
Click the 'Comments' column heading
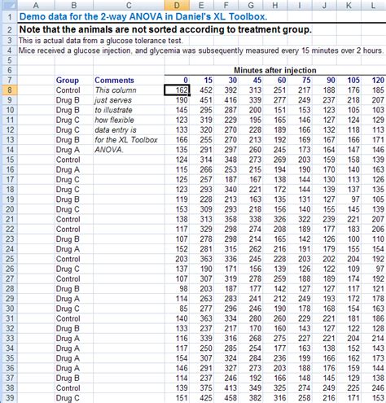114,81
